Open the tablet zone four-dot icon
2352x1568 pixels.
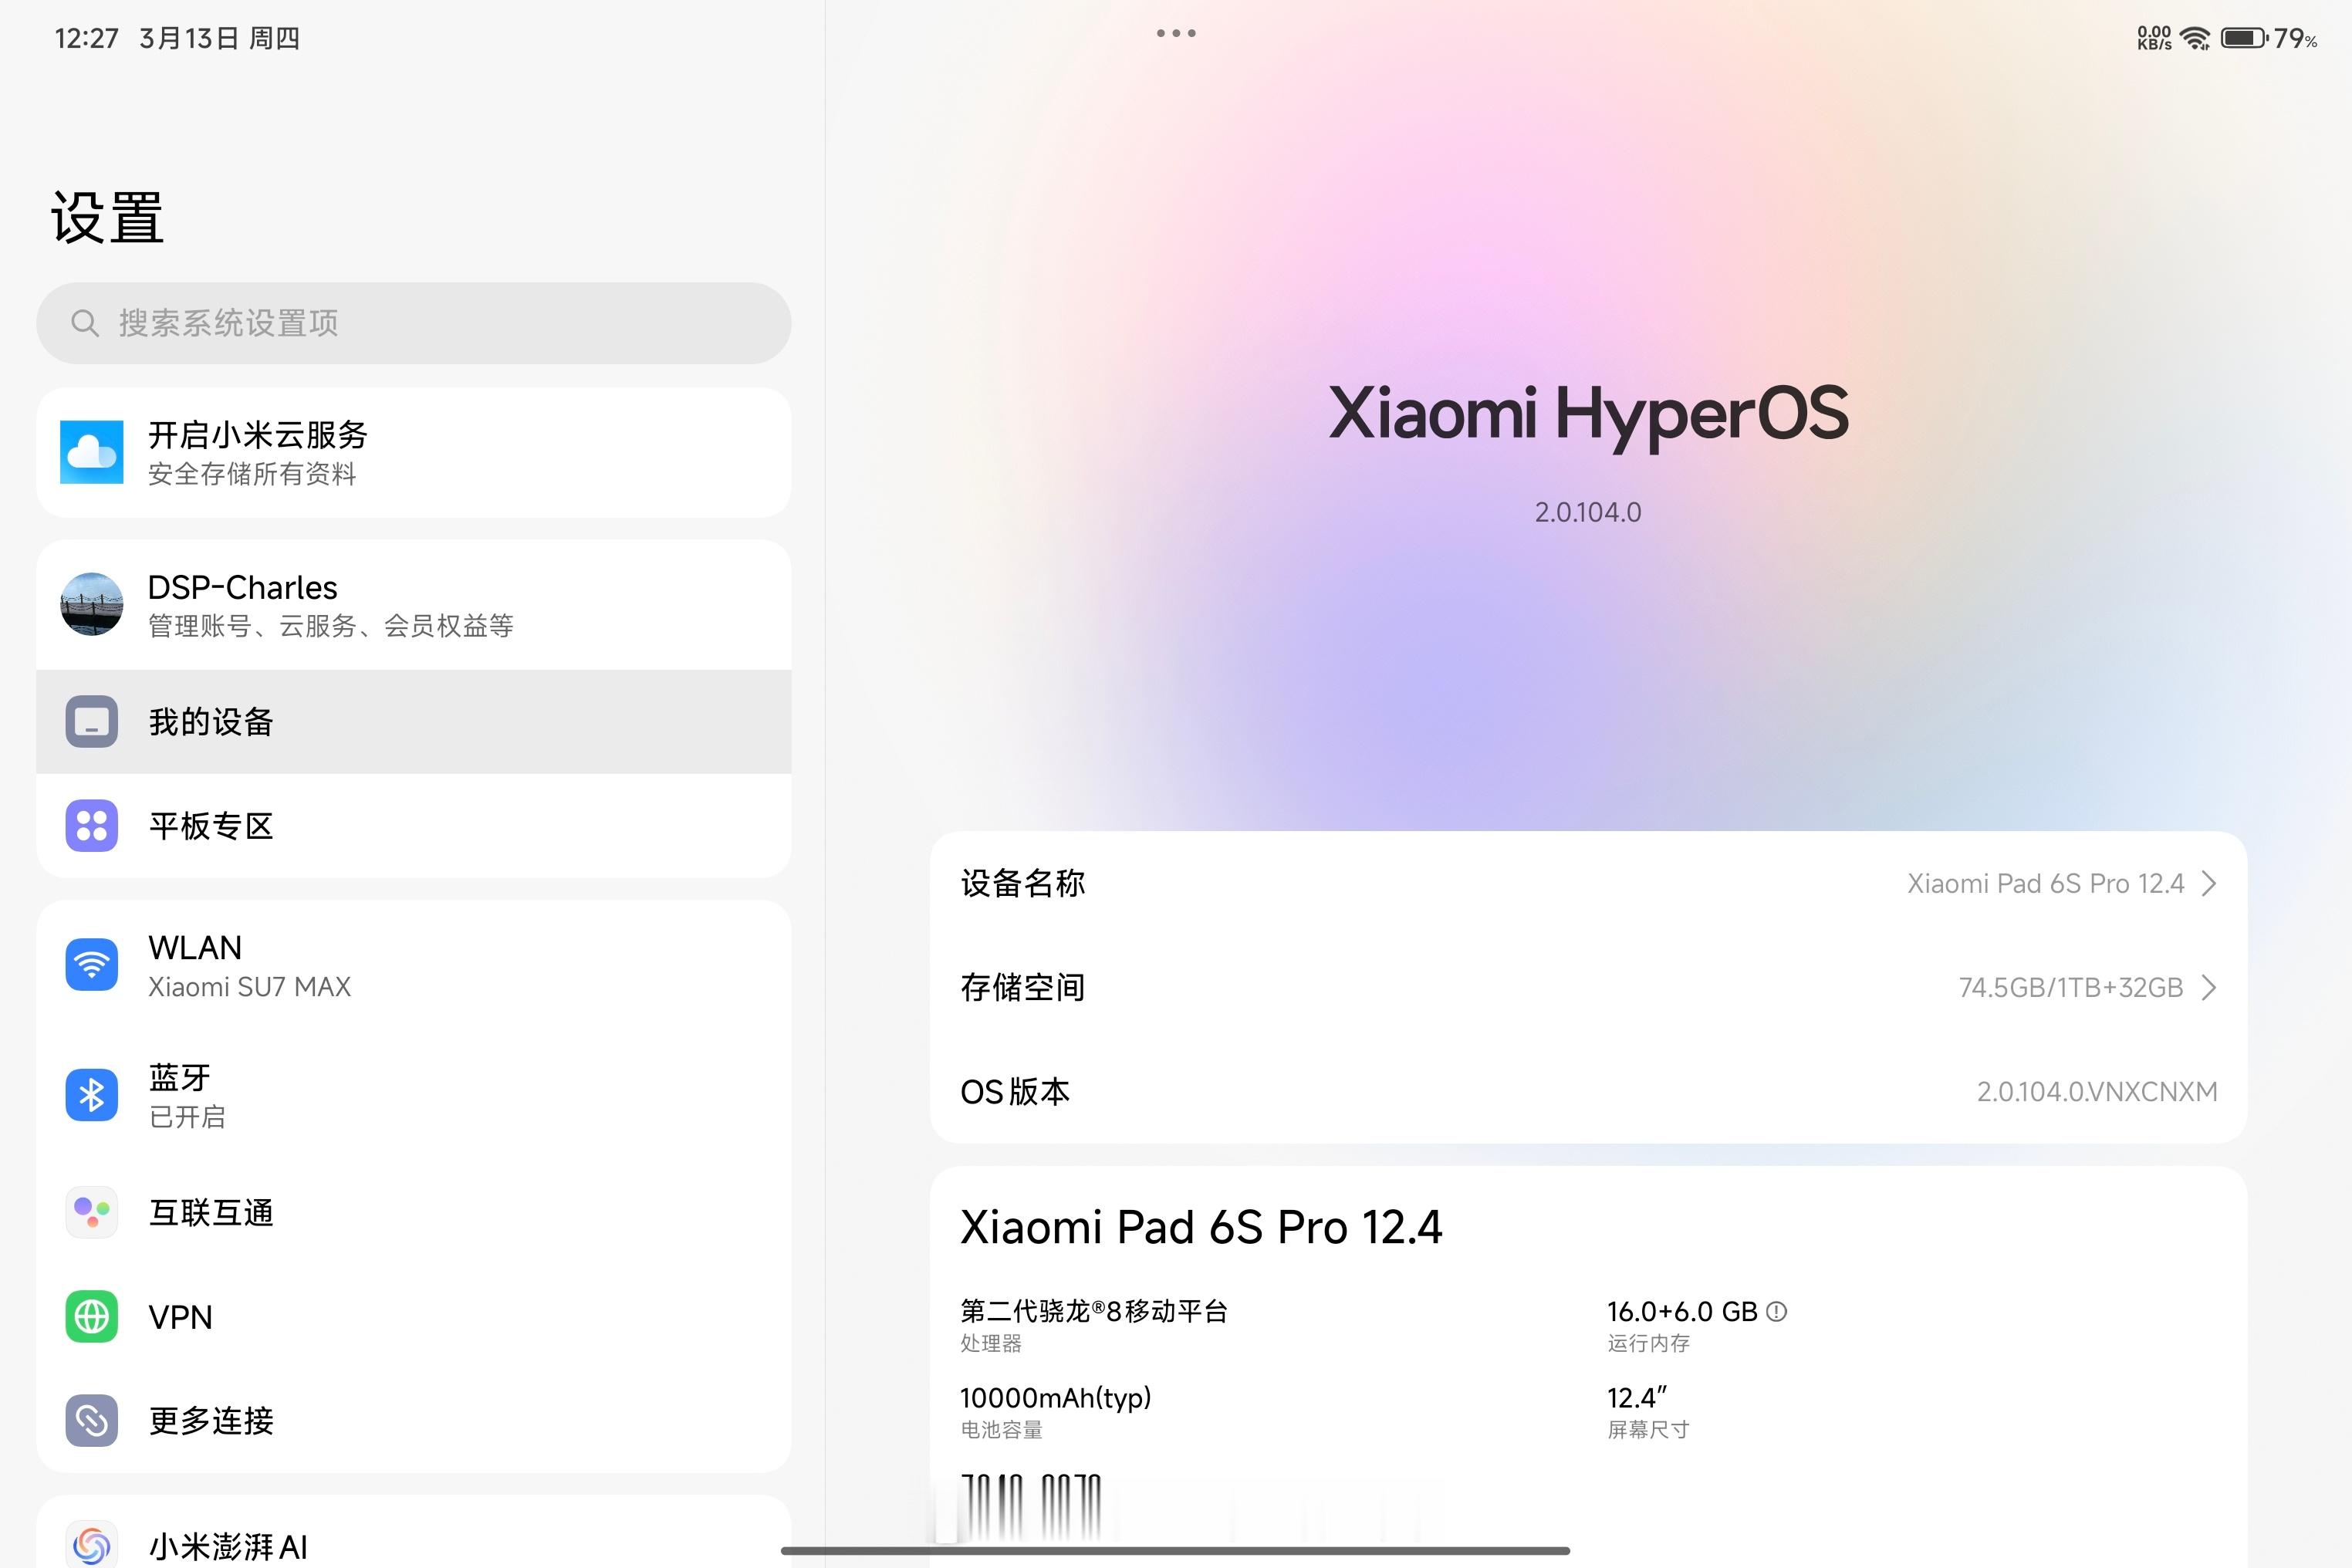pyautogui.click(x=92, y=825)
